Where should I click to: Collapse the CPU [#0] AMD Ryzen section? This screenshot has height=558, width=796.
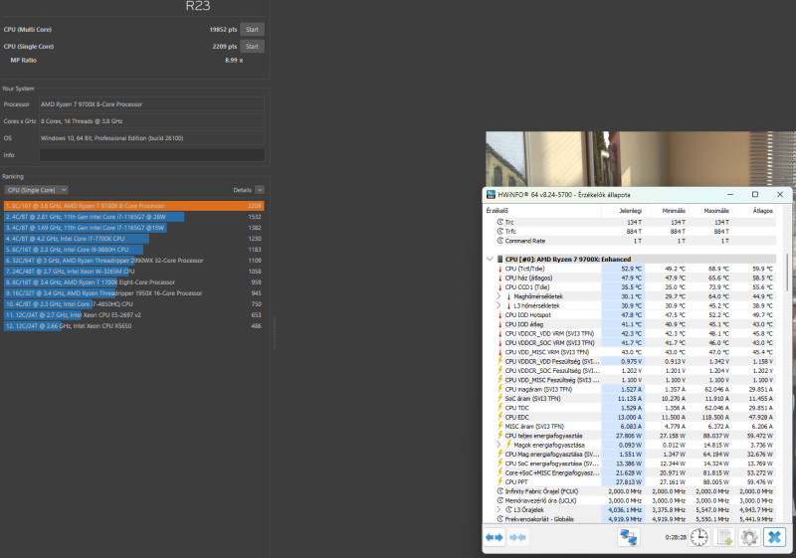(x=490, y=260)
